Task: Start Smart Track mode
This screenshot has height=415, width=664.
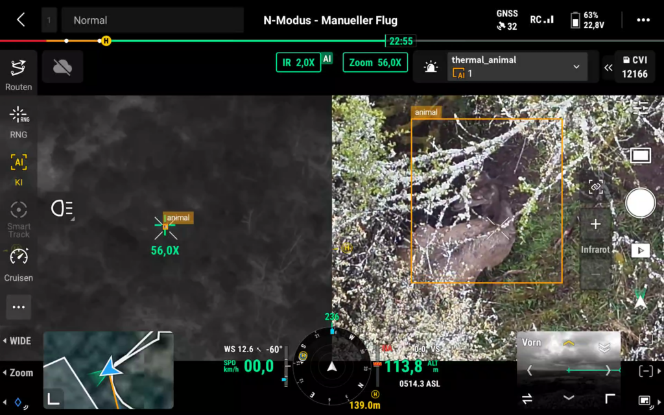Action: 18,218
